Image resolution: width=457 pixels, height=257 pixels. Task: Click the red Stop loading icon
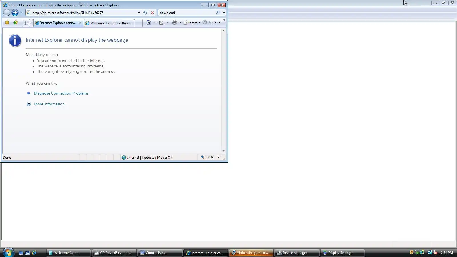(153, 13)
